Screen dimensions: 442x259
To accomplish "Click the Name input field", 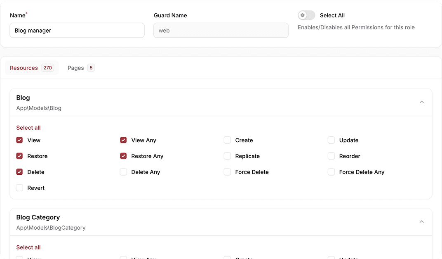I will point(77,31).
